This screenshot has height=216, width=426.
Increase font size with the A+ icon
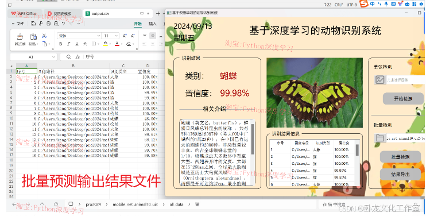(125, 36)
